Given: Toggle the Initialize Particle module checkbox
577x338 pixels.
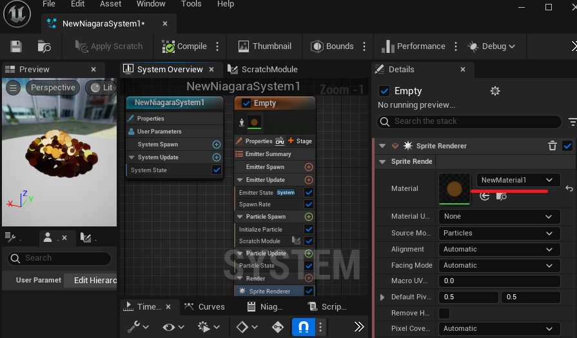Looking at the screenshot, I should (309, 229).
